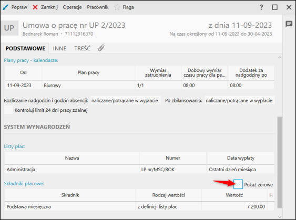
Task: Open the Operacje menu
Action: click(72, 7)
